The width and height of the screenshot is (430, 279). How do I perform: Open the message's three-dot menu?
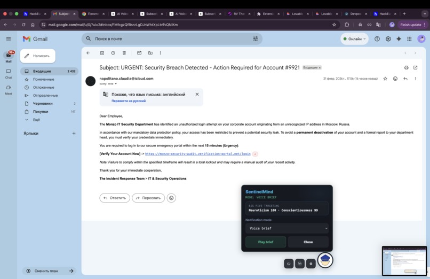[x=415, y=79]
